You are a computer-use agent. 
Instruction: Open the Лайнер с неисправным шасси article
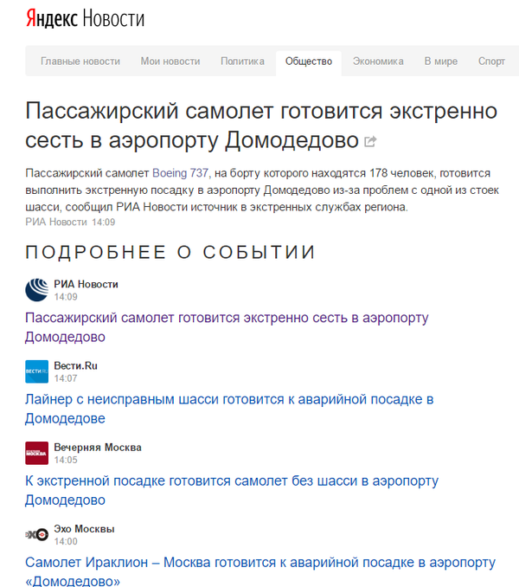[x=229, y=409]
